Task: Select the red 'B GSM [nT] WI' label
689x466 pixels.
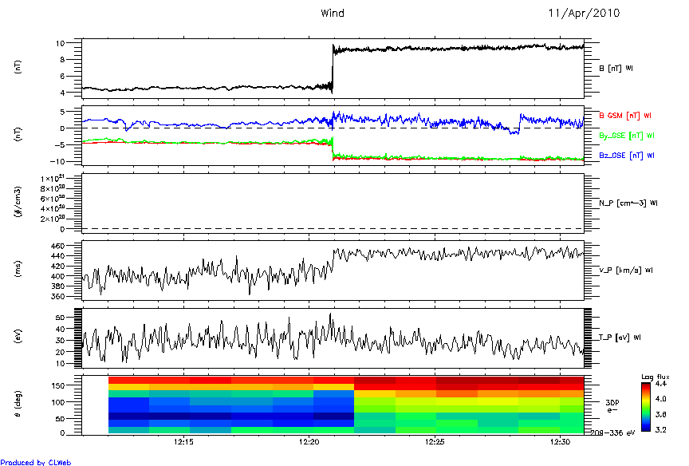Action: 625,116
